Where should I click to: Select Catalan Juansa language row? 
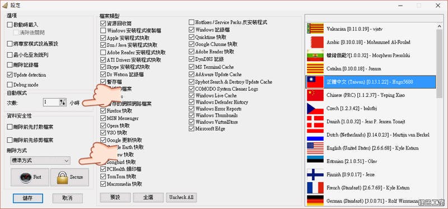pyautogui.click(x=371, y=68)
